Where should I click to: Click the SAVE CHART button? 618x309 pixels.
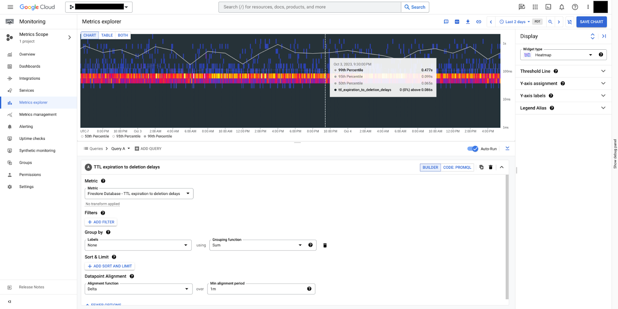click(591, 22)
